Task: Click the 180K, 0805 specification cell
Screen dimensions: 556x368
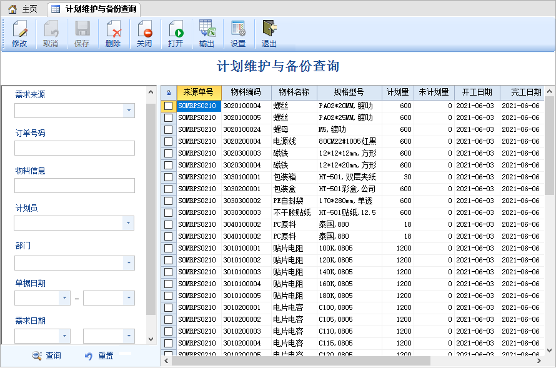Action: 349,296
